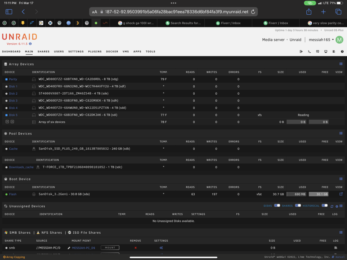The width and height of the screenshot is (347, 260).
Task: Open the Disk 3 device link
Action: click(13, 101)
